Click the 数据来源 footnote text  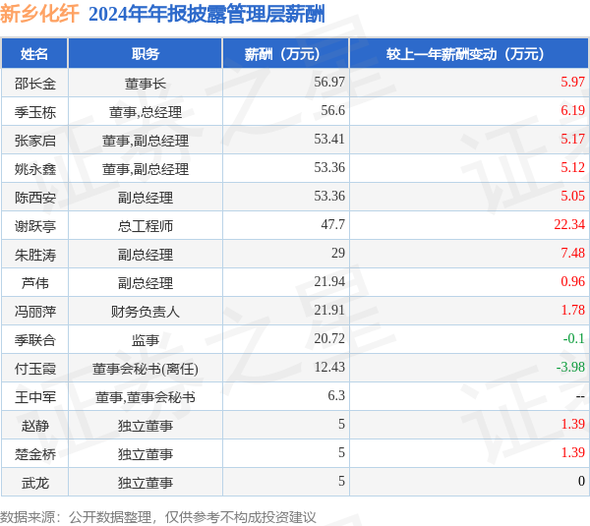pos(158,517)
